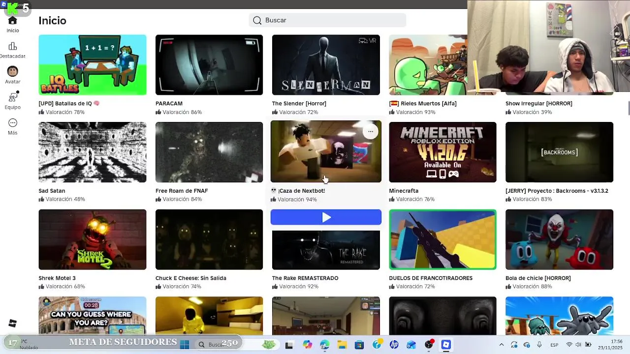The width and height of the screenshot is (630, 354).
Task: Open Microsoft Edge from the taskbar
Action: coord(324,345)
